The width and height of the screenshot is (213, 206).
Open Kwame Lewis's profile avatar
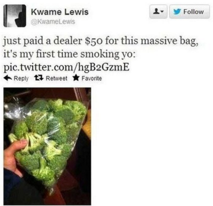[15, 16]
